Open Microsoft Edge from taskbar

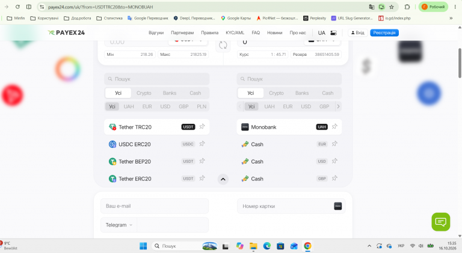[x=267, y=246]
